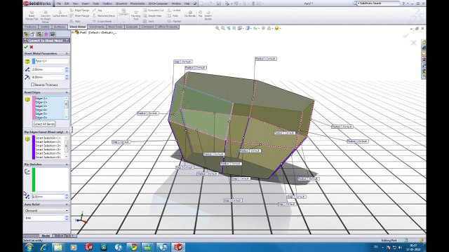The height and width of the screenshot is (252, 449).
Task: Click the Lofted Bend tool
Action: (x=60, y=14)
